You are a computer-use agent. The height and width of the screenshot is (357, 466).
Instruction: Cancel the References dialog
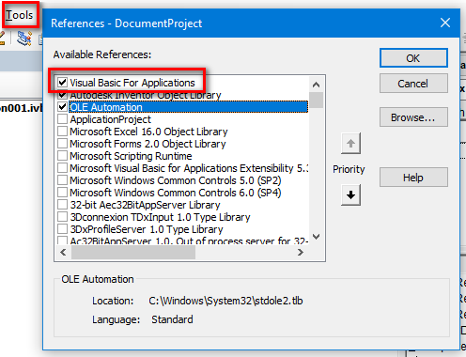(x=413, y=84)
